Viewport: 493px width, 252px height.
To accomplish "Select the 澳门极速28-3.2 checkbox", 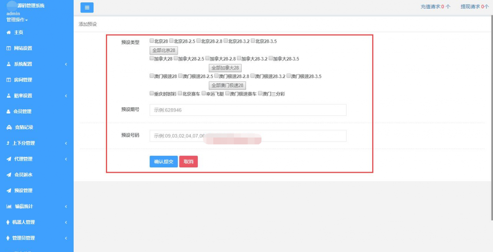I will coord(252,76).
